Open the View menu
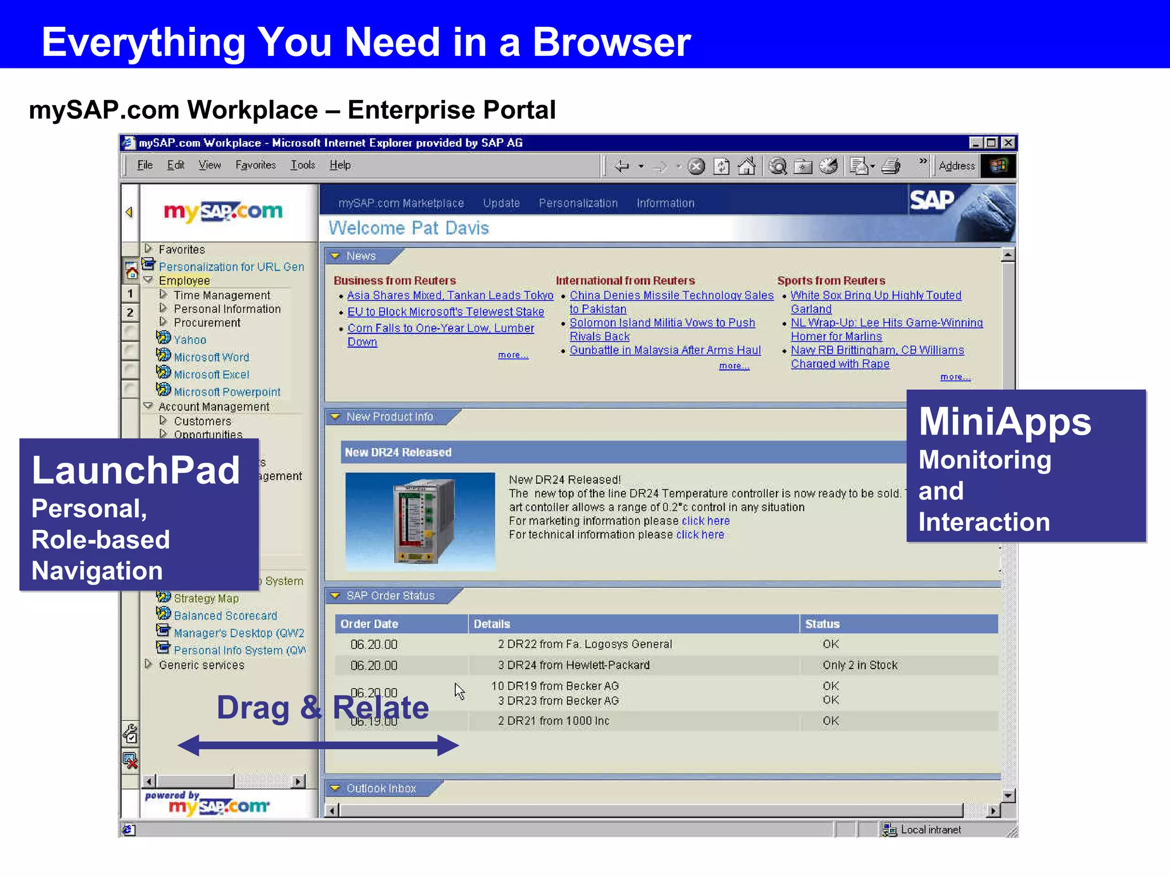 [x=210, y=165]
